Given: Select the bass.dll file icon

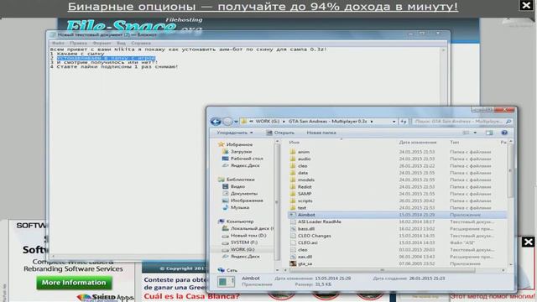Looking at the screenshot, I should (293, 229).
